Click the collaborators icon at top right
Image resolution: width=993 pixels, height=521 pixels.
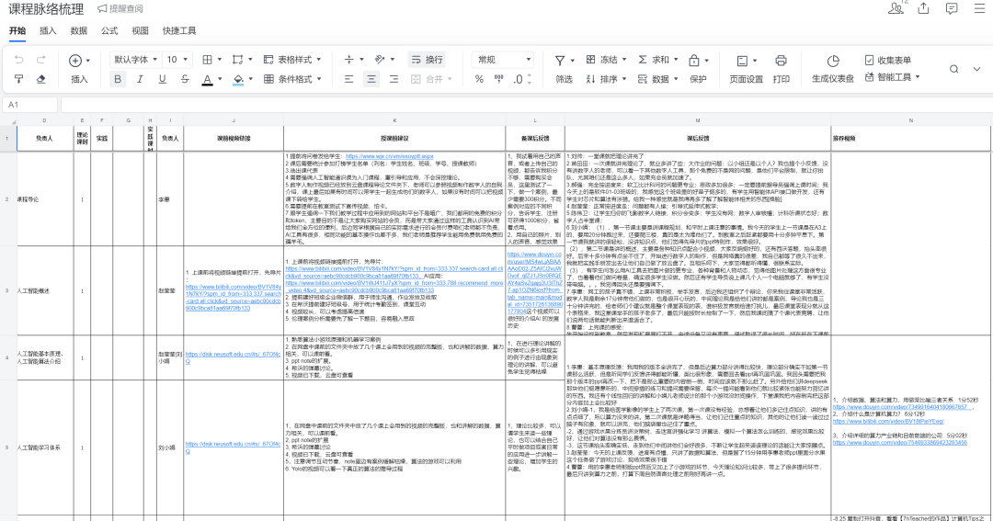896,8
